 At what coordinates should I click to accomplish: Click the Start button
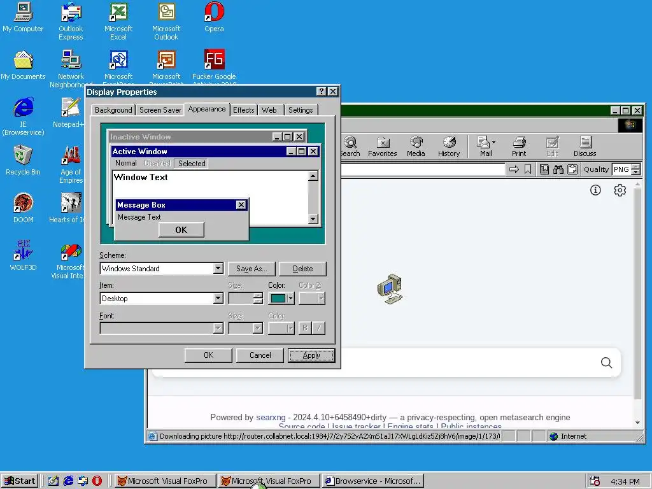(x=20, y=481)
